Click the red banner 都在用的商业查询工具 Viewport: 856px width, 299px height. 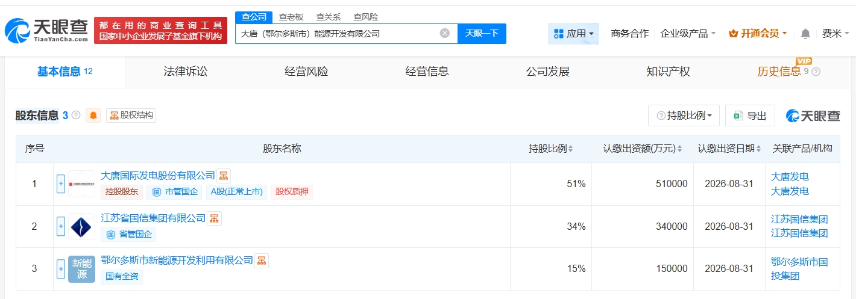(160, 30)
